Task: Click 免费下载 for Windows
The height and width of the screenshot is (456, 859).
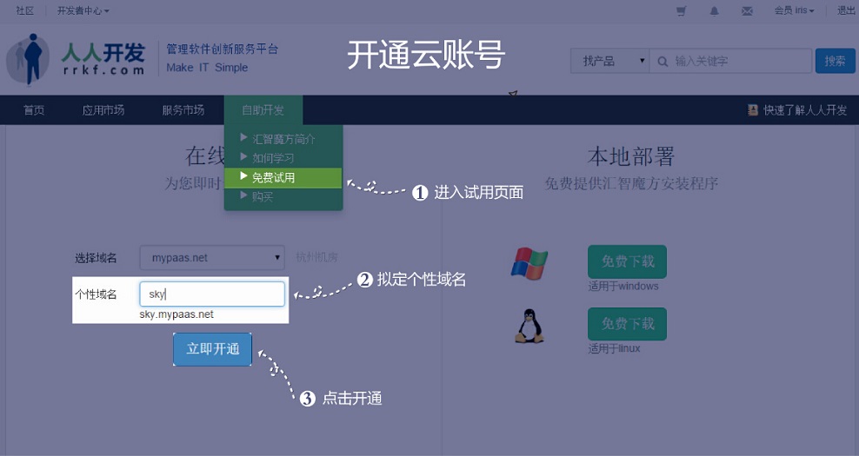Action: click(627, 261)
